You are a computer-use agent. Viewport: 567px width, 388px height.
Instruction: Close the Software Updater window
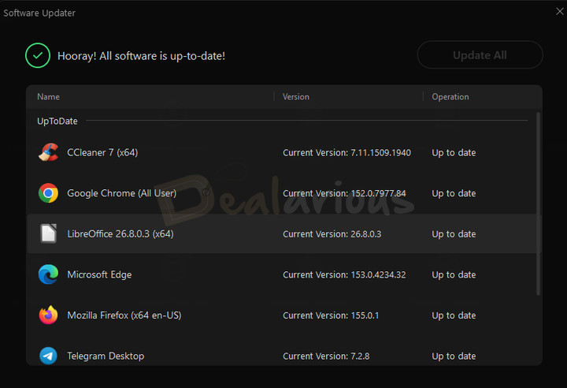(x=560, y=12)
